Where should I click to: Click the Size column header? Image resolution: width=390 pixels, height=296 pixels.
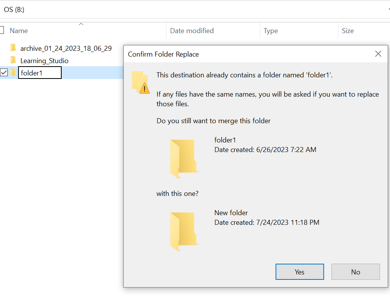347,31
